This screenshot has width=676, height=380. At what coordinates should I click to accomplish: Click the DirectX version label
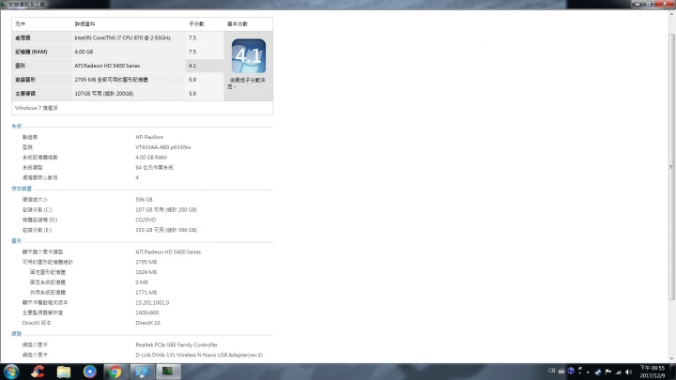coord(37,323)
